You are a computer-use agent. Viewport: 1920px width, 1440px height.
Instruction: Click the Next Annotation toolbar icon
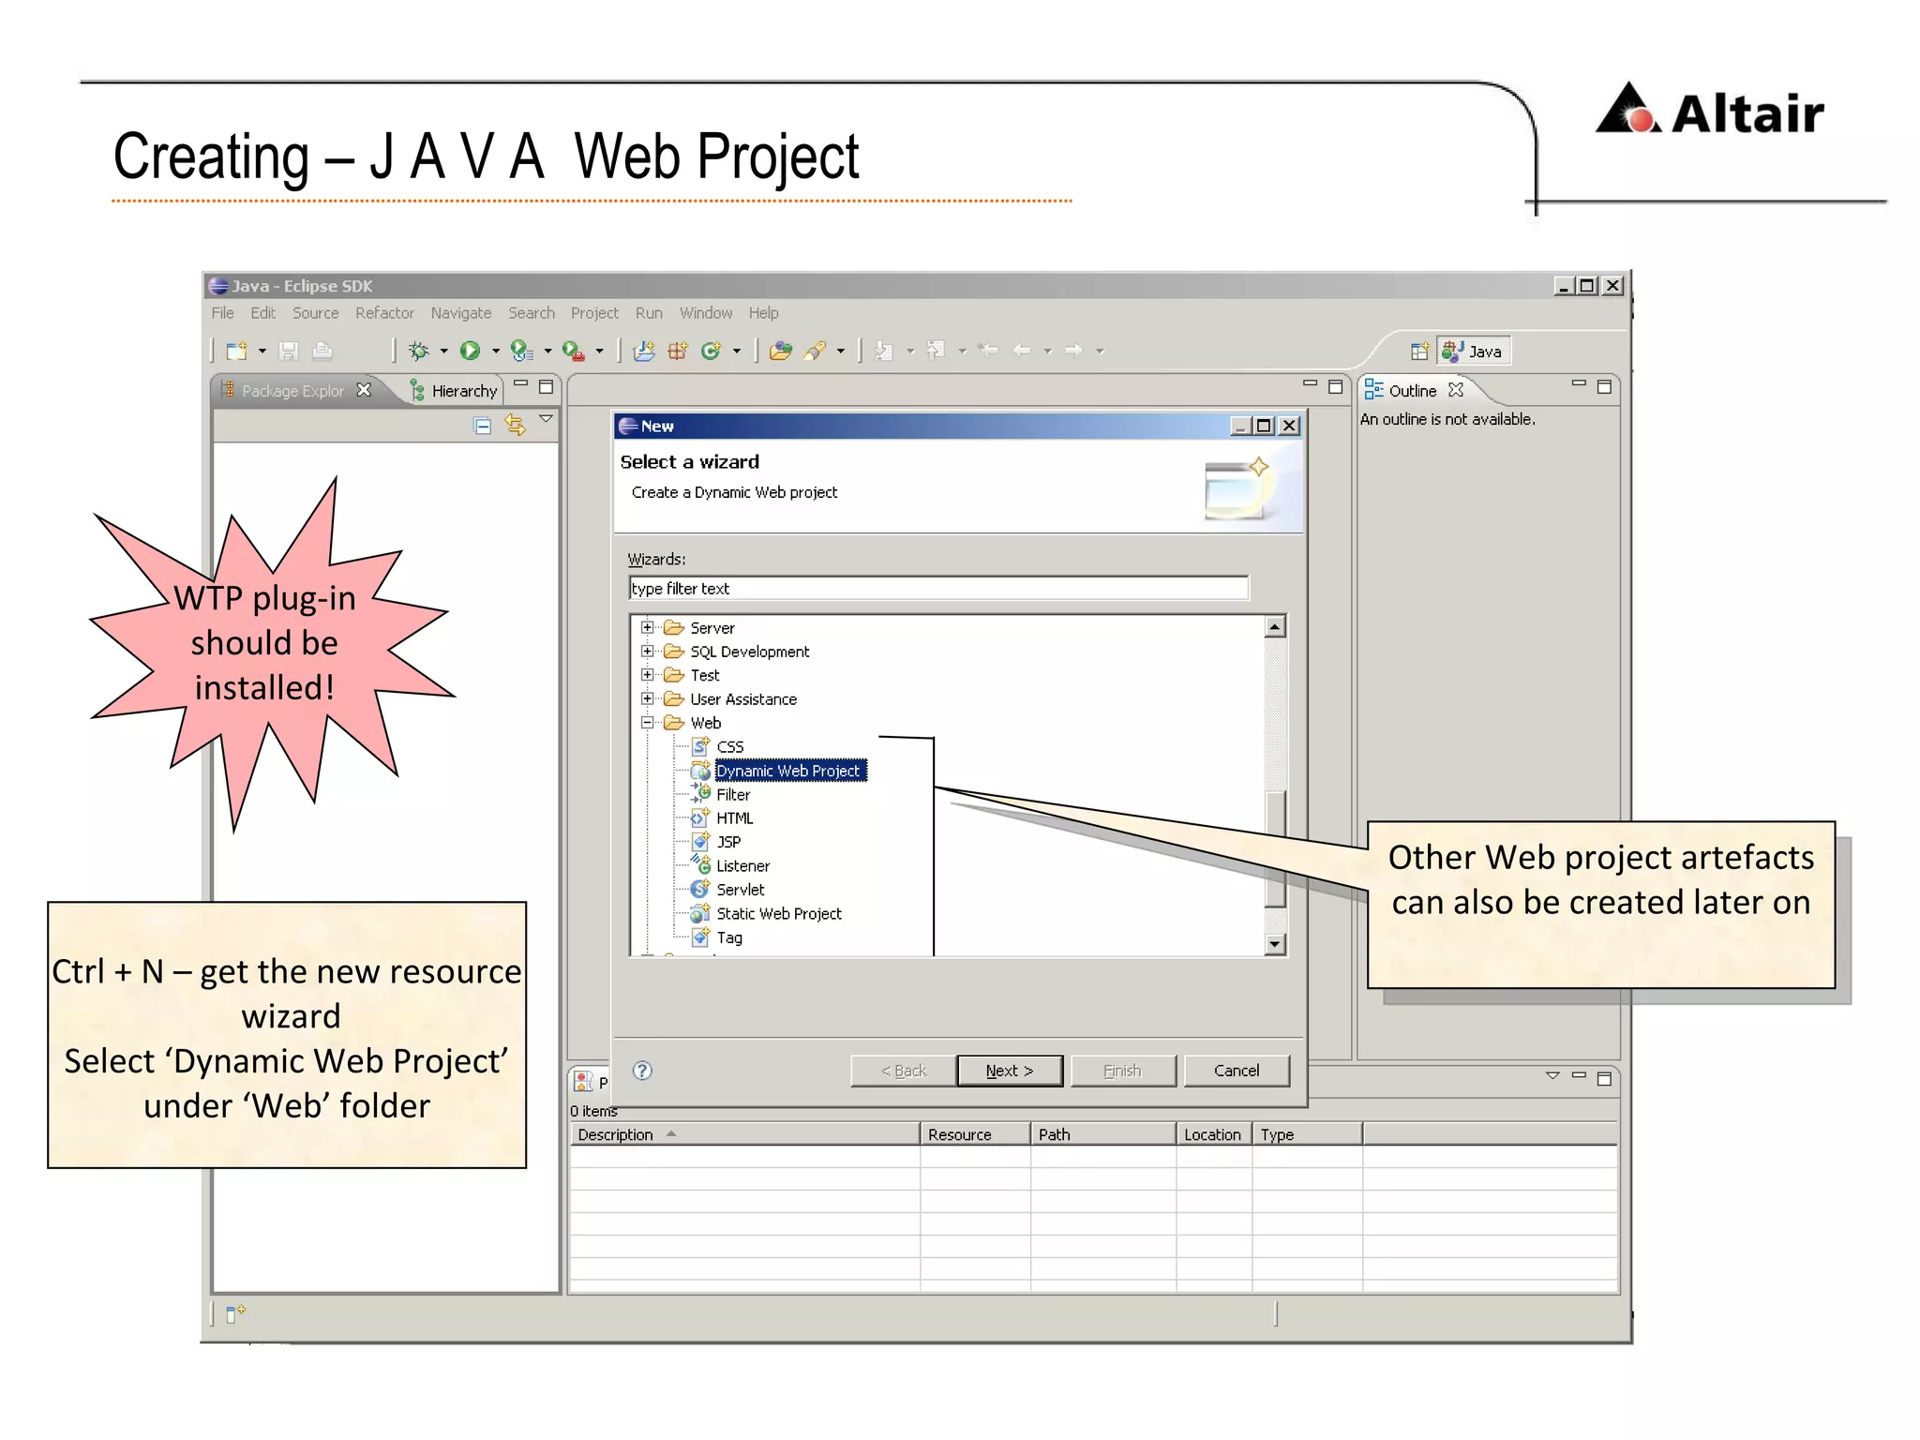pyautogui.click(x=883, y=351)
